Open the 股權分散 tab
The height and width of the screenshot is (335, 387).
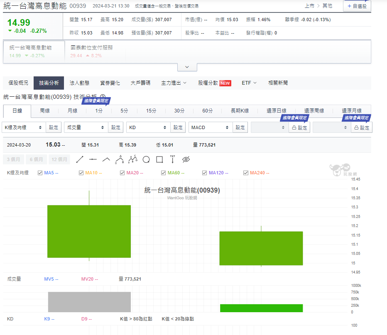pos(214,83)
